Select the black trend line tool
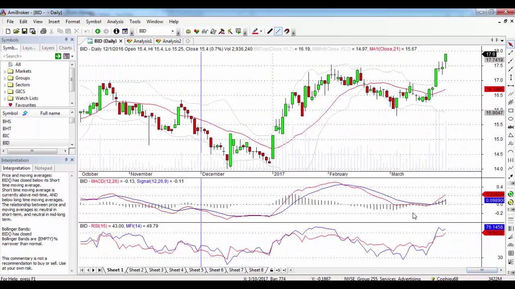The height and width of the screenshot is (289, 515). [x=270, y=31]
